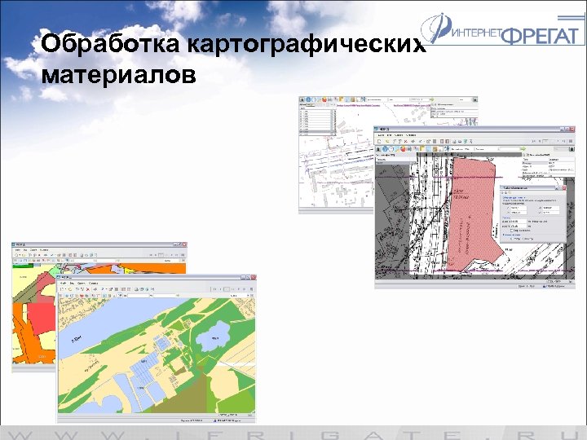
Task: Click the red X delete icon in pink parcel map window
Action: [x=405, y=142]
